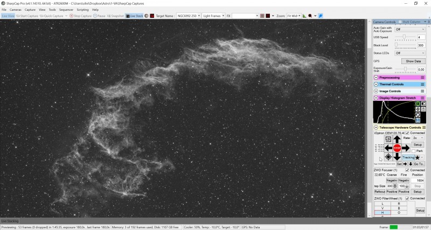
Task: Toggle the Tracking button
Action: pos(408,157)
